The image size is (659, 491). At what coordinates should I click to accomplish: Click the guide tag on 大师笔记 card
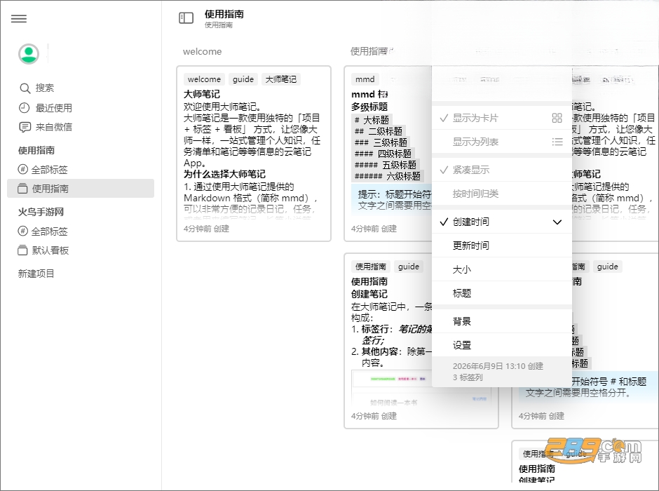click(243, 79)
